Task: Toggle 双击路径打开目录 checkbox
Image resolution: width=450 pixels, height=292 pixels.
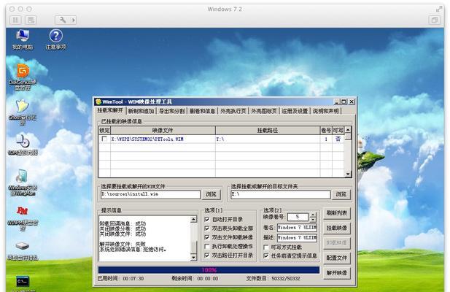Action: (x=207, y=255)
